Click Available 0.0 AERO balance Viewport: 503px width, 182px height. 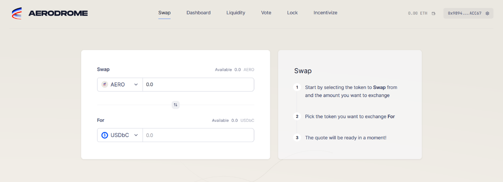click(234, 70)
